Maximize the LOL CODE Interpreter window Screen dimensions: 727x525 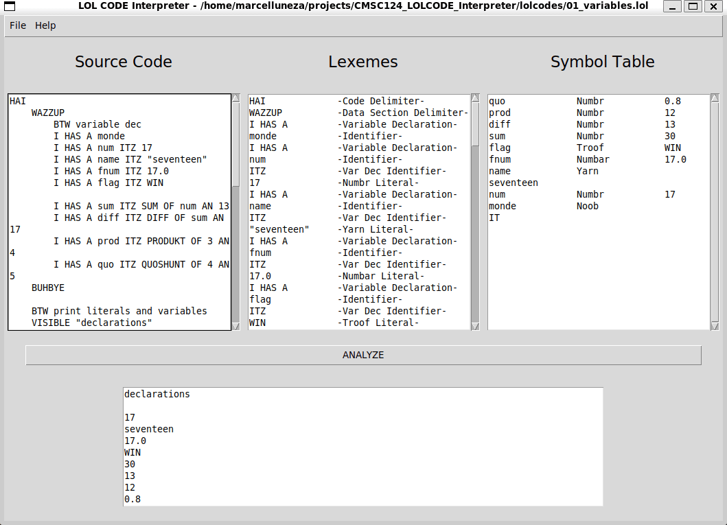click(693, 6)
